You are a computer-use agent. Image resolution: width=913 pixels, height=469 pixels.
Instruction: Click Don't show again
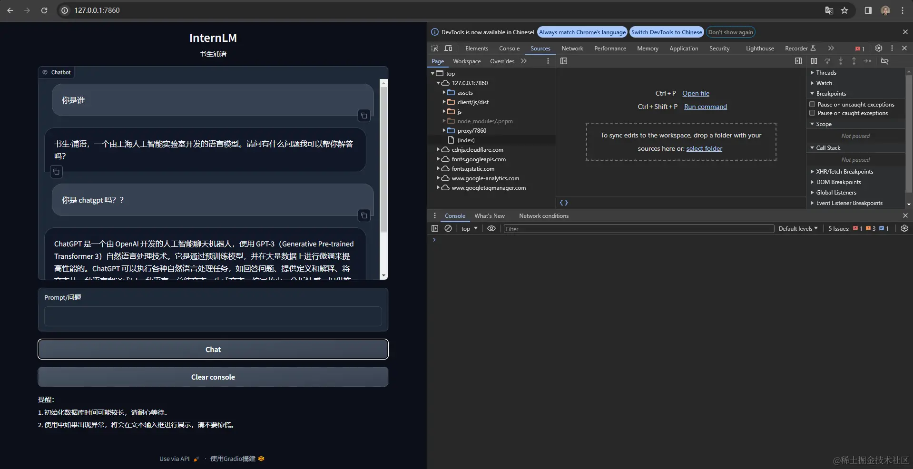[x=730, y=32]
